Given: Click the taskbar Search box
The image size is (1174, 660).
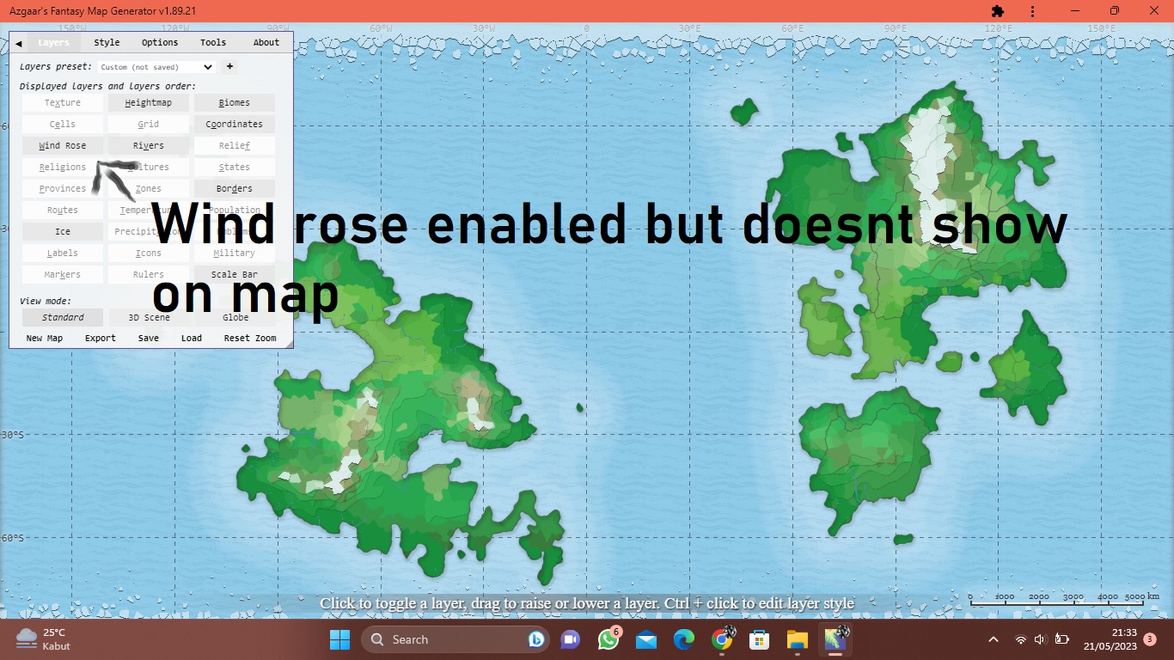Looking at the screenshot, I should [456, 639].
